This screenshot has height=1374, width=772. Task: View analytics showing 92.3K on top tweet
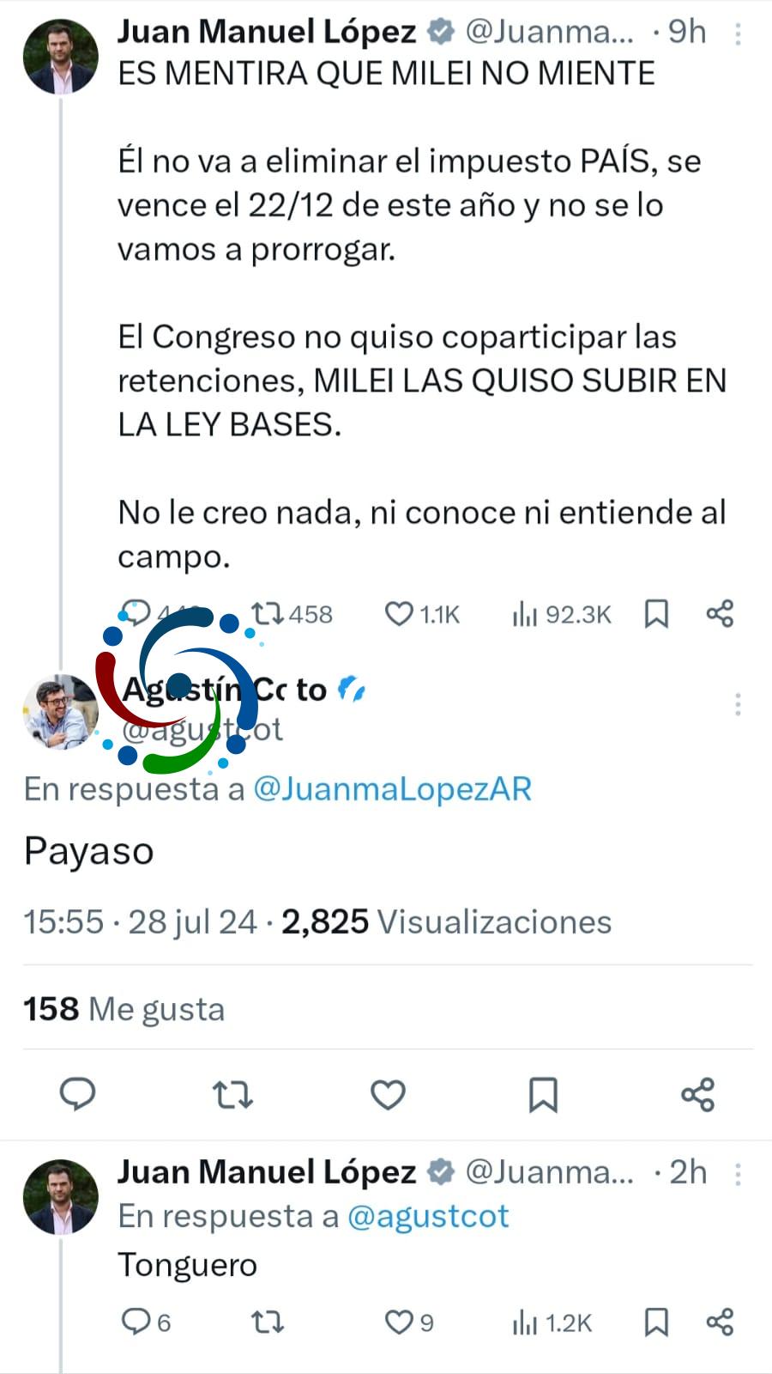tap(561, 614)
